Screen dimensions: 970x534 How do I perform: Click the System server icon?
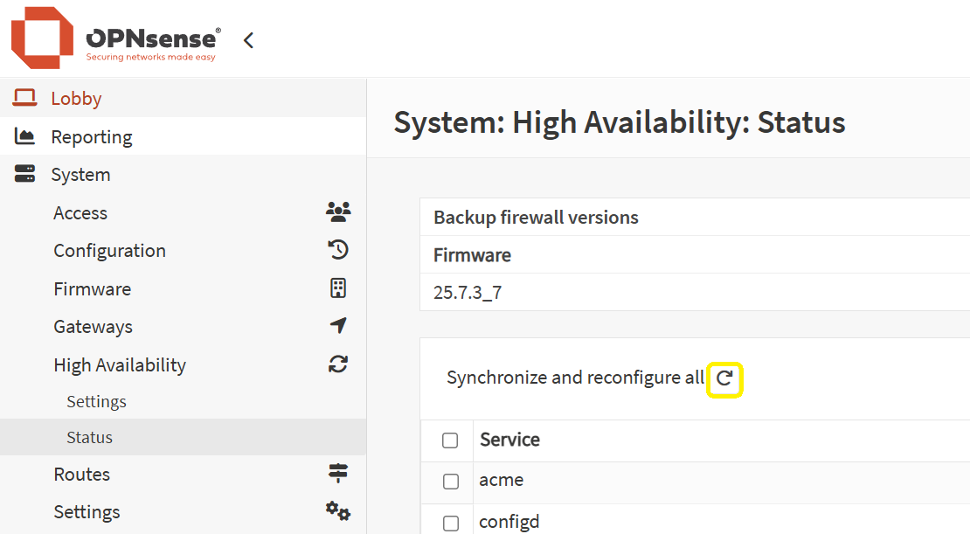24,174
